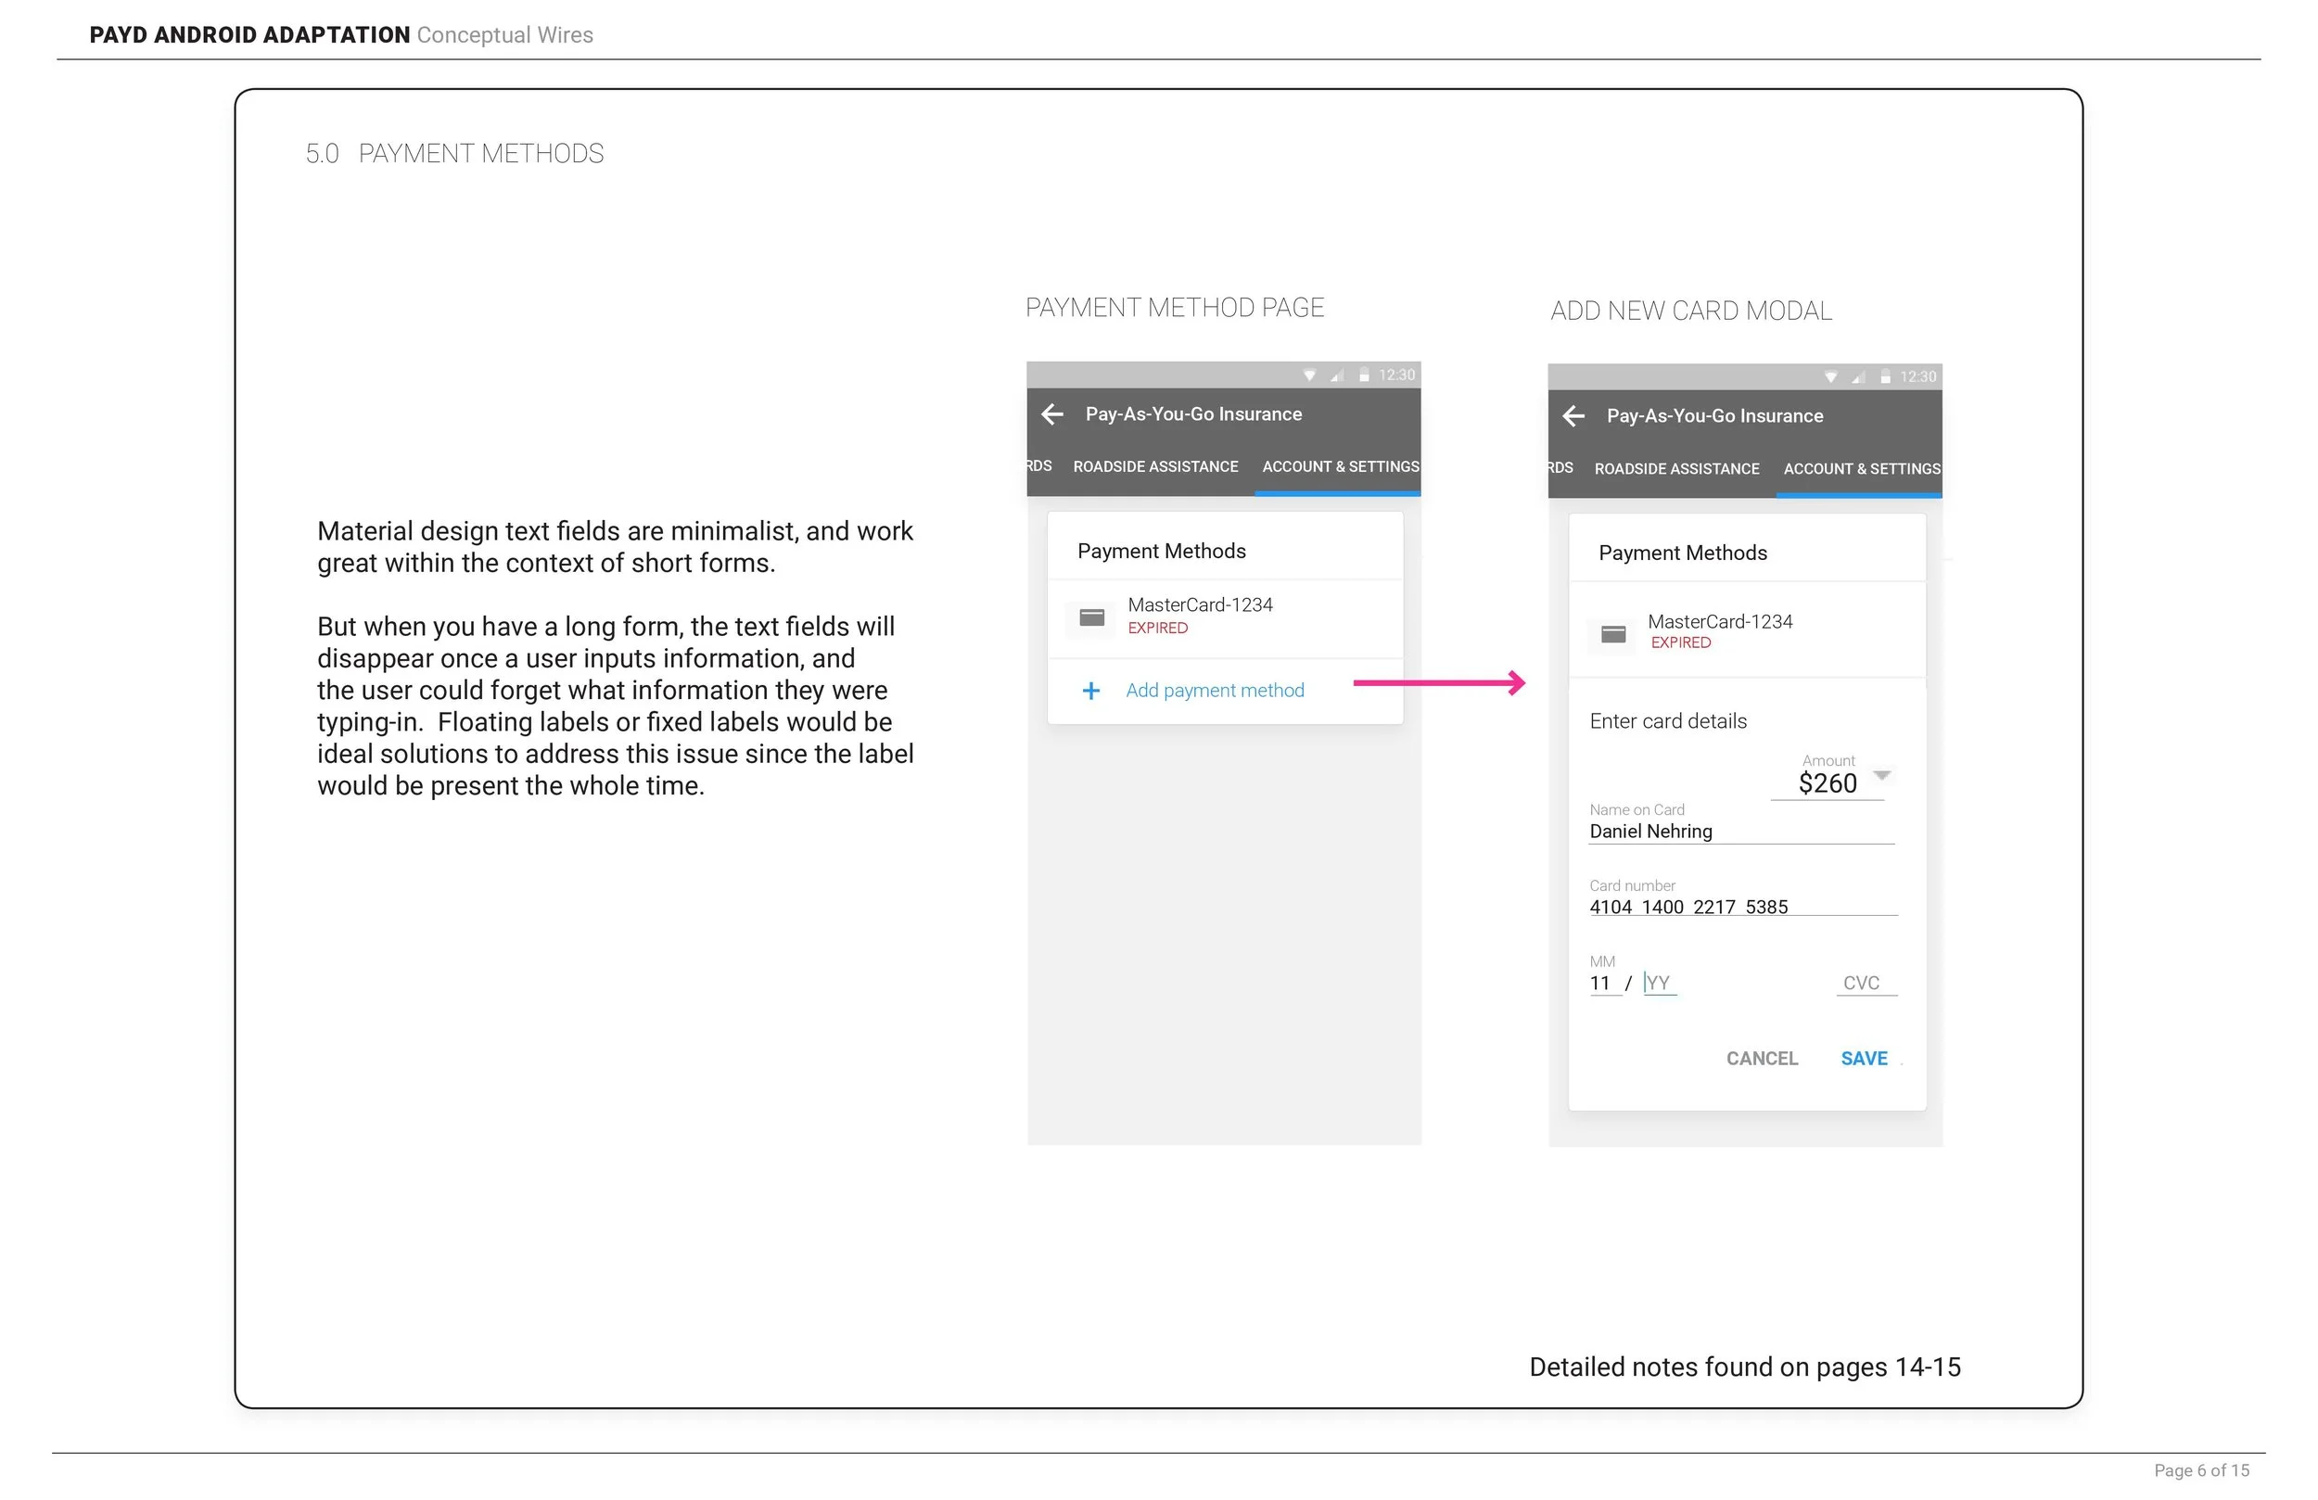Select Account & Settings tab in right phone
This screenshot has height=1500, width=2318.
click(1861, 468)
